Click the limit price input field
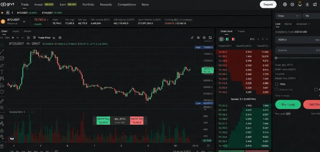This screenshot has height=152, width=320. point(298,40)
